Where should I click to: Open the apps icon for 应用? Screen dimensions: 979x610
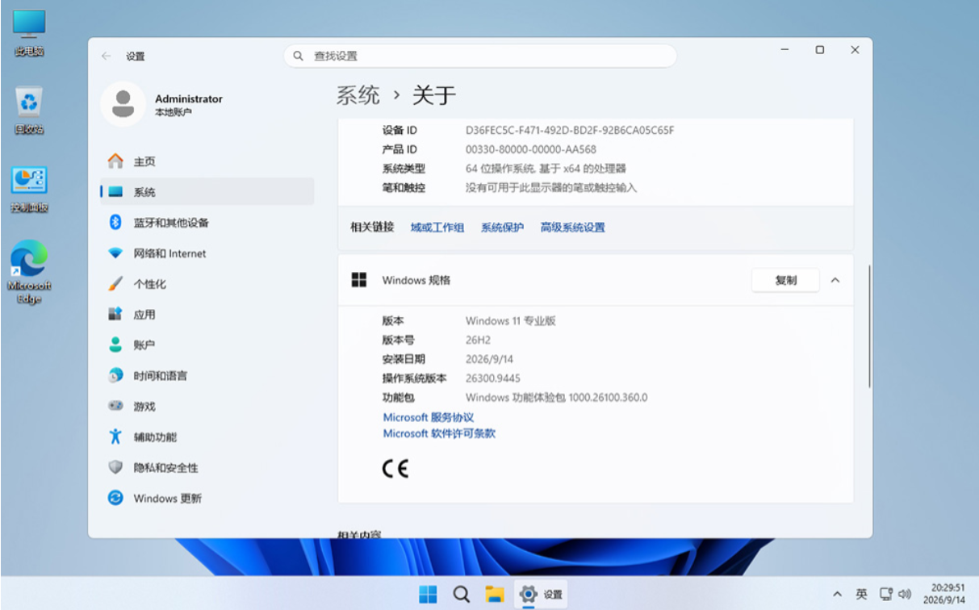point(115,315)
